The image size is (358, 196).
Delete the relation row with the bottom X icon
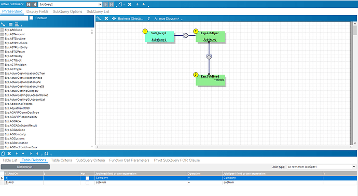(x=9, y=153)
